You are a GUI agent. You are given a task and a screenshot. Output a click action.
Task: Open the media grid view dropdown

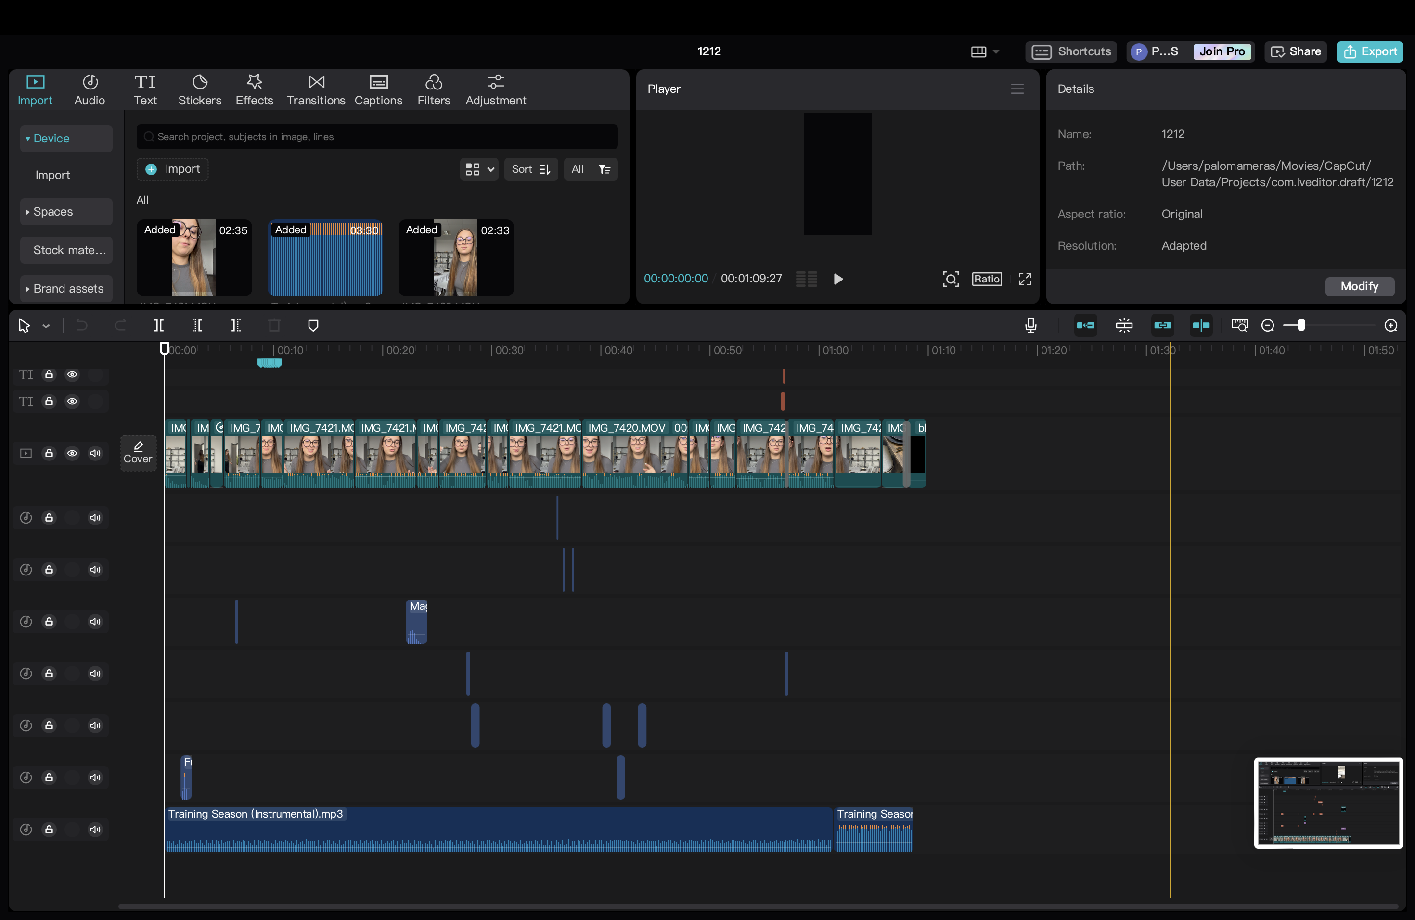coord(479,169)
